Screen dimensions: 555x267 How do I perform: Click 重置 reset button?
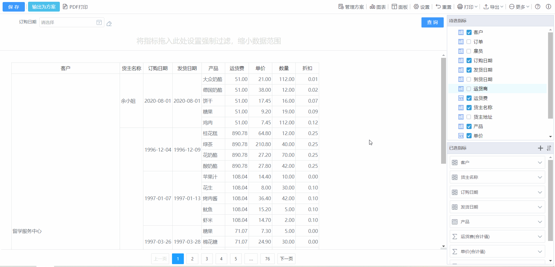(443, 7)
